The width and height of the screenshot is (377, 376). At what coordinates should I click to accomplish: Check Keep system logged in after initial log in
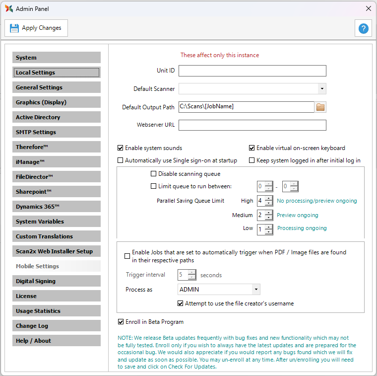(x=252, y=160)
